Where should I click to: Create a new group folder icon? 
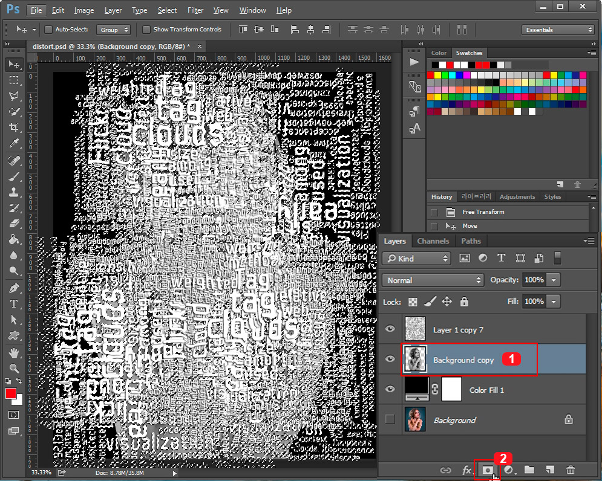pyautogui.click(x=529, y=470)
